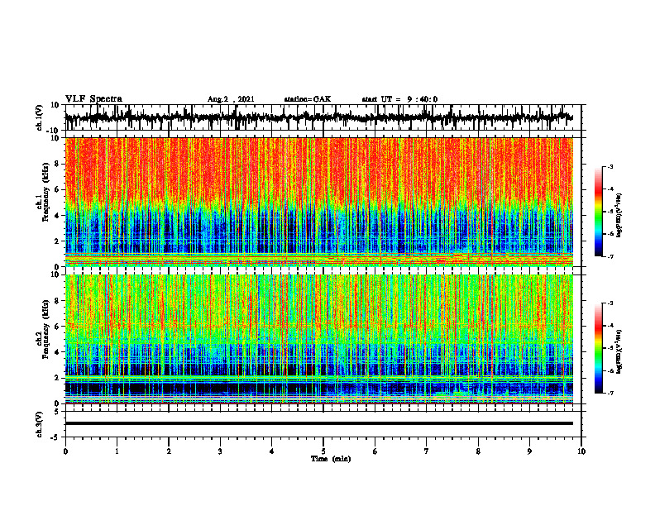The height and width of the screenshot is (506, 655).
Task: Click the ch.1 color bar log(PSD) units label
Action: coord(619,216)
